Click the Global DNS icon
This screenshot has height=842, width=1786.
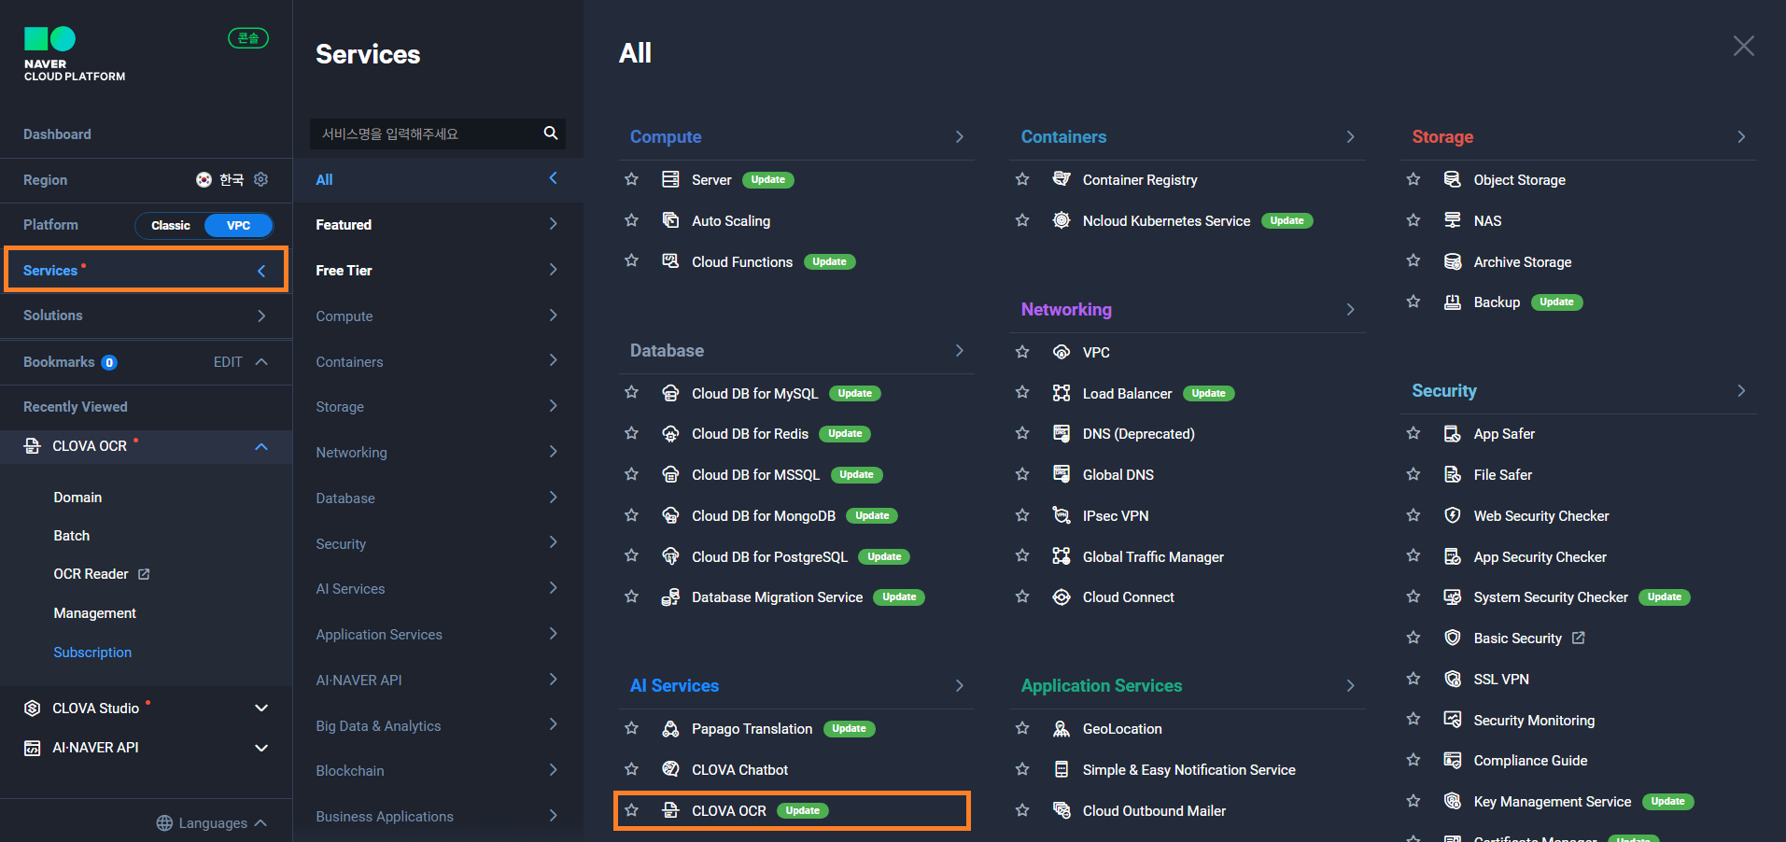[x=1062, y=474]
